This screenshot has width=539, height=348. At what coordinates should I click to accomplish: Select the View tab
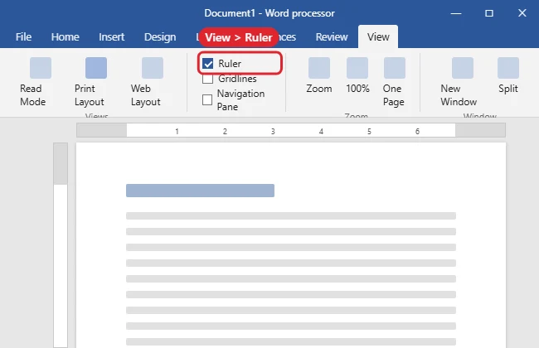click(x=378, y=36)
